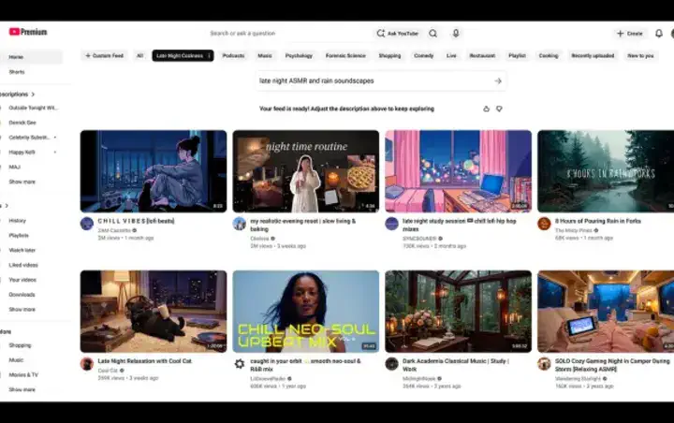Expand the Subscriptions section chevron
The width and height of the screenshot is (674, 423).
[x=33, y=95]
